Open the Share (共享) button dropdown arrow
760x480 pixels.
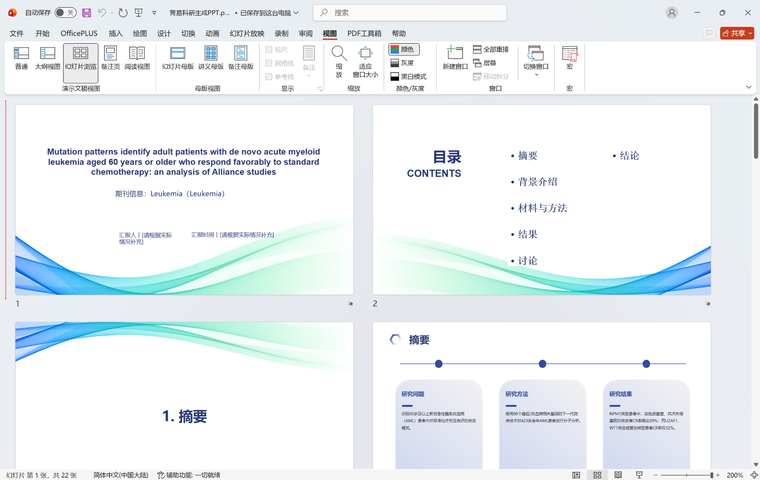(x=750, y=34)
